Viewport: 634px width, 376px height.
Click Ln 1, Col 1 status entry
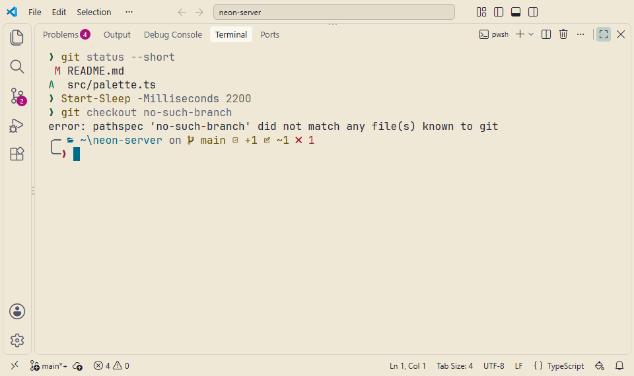tap(407, 365)
